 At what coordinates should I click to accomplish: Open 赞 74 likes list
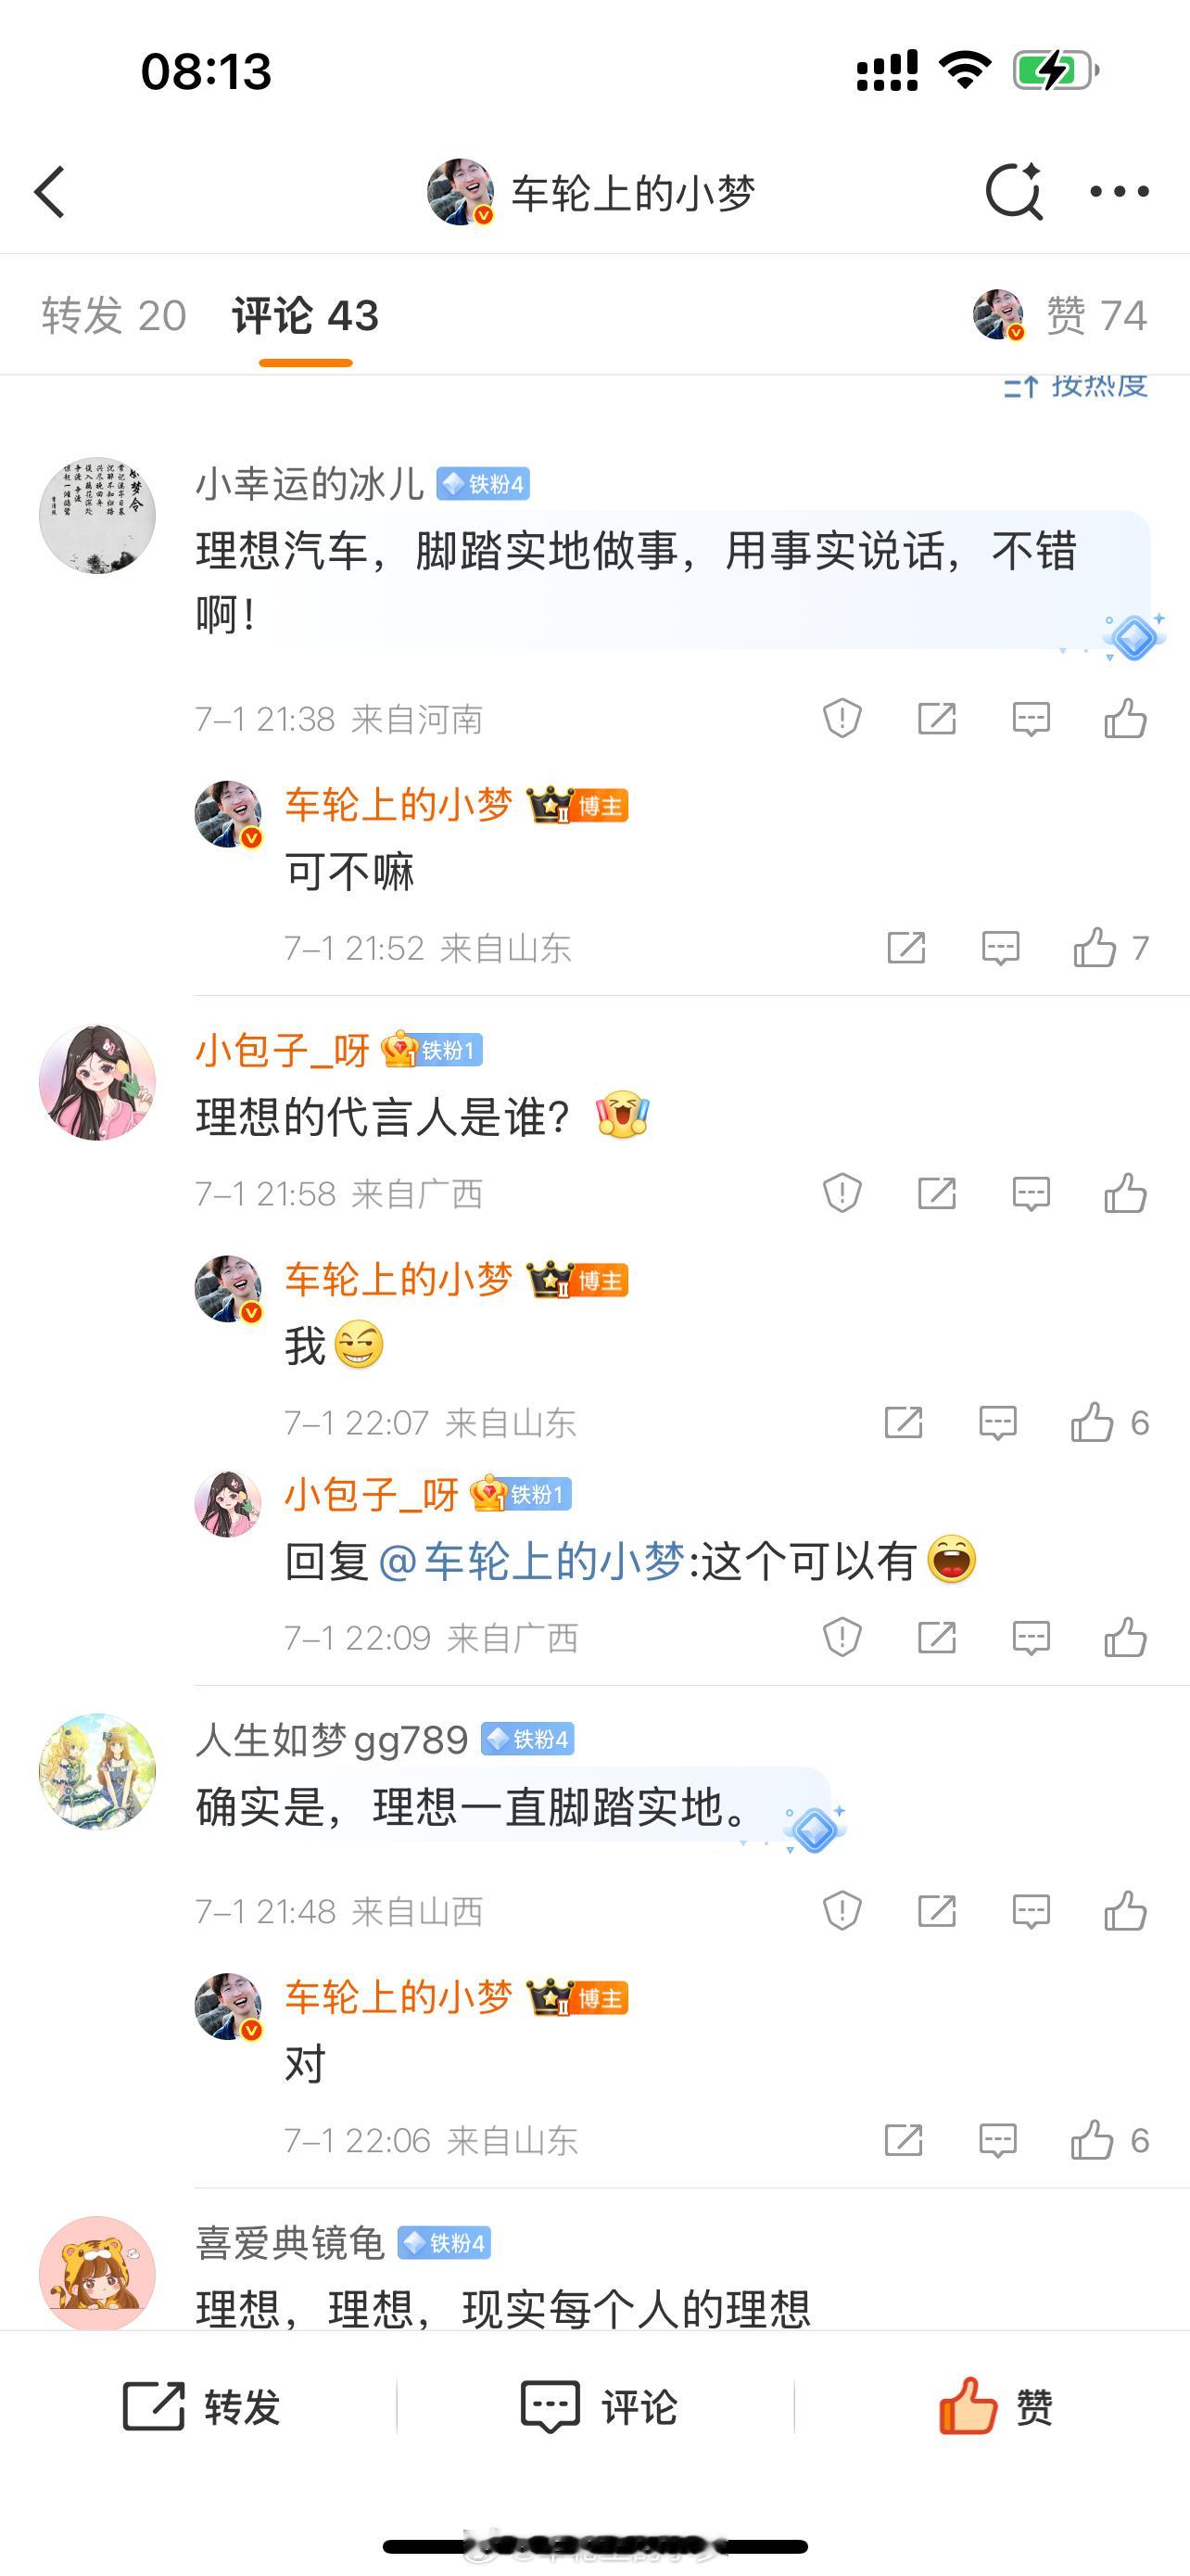(1061, 315)
